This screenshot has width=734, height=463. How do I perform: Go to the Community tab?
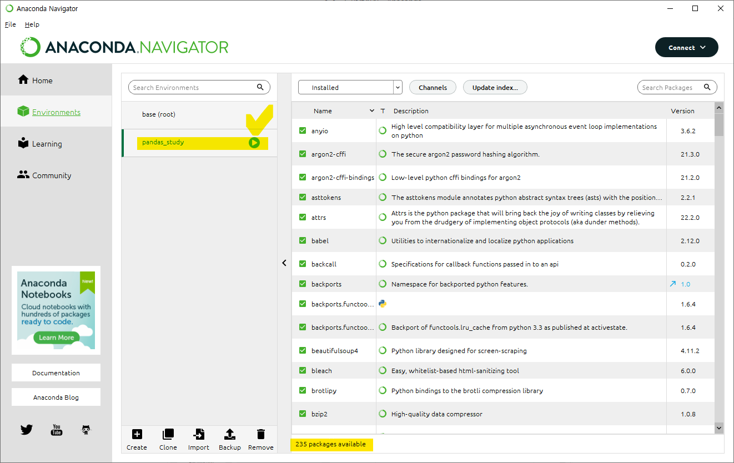56,175
